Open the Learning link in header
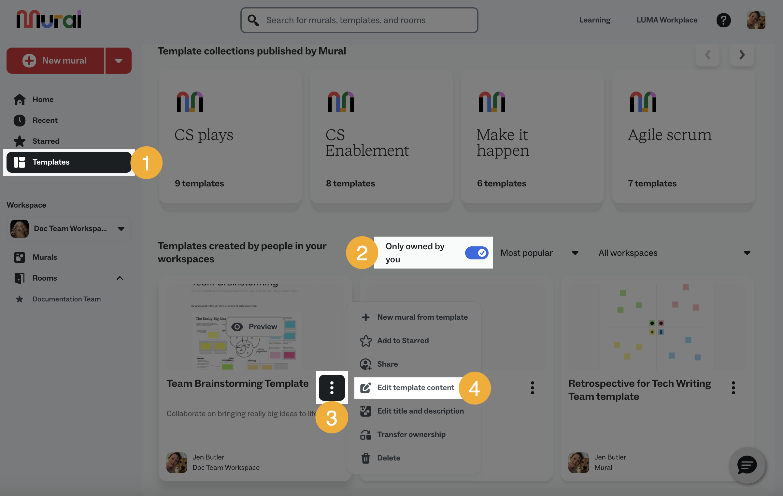 595,20
